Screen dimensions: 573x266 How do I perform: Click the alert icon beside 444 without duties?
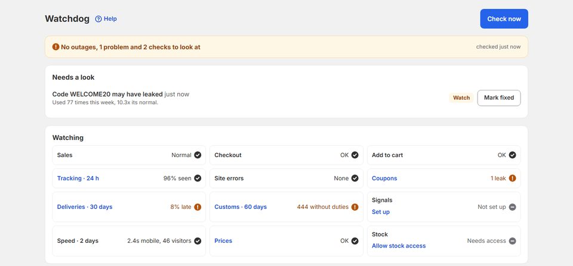[355, 207]
